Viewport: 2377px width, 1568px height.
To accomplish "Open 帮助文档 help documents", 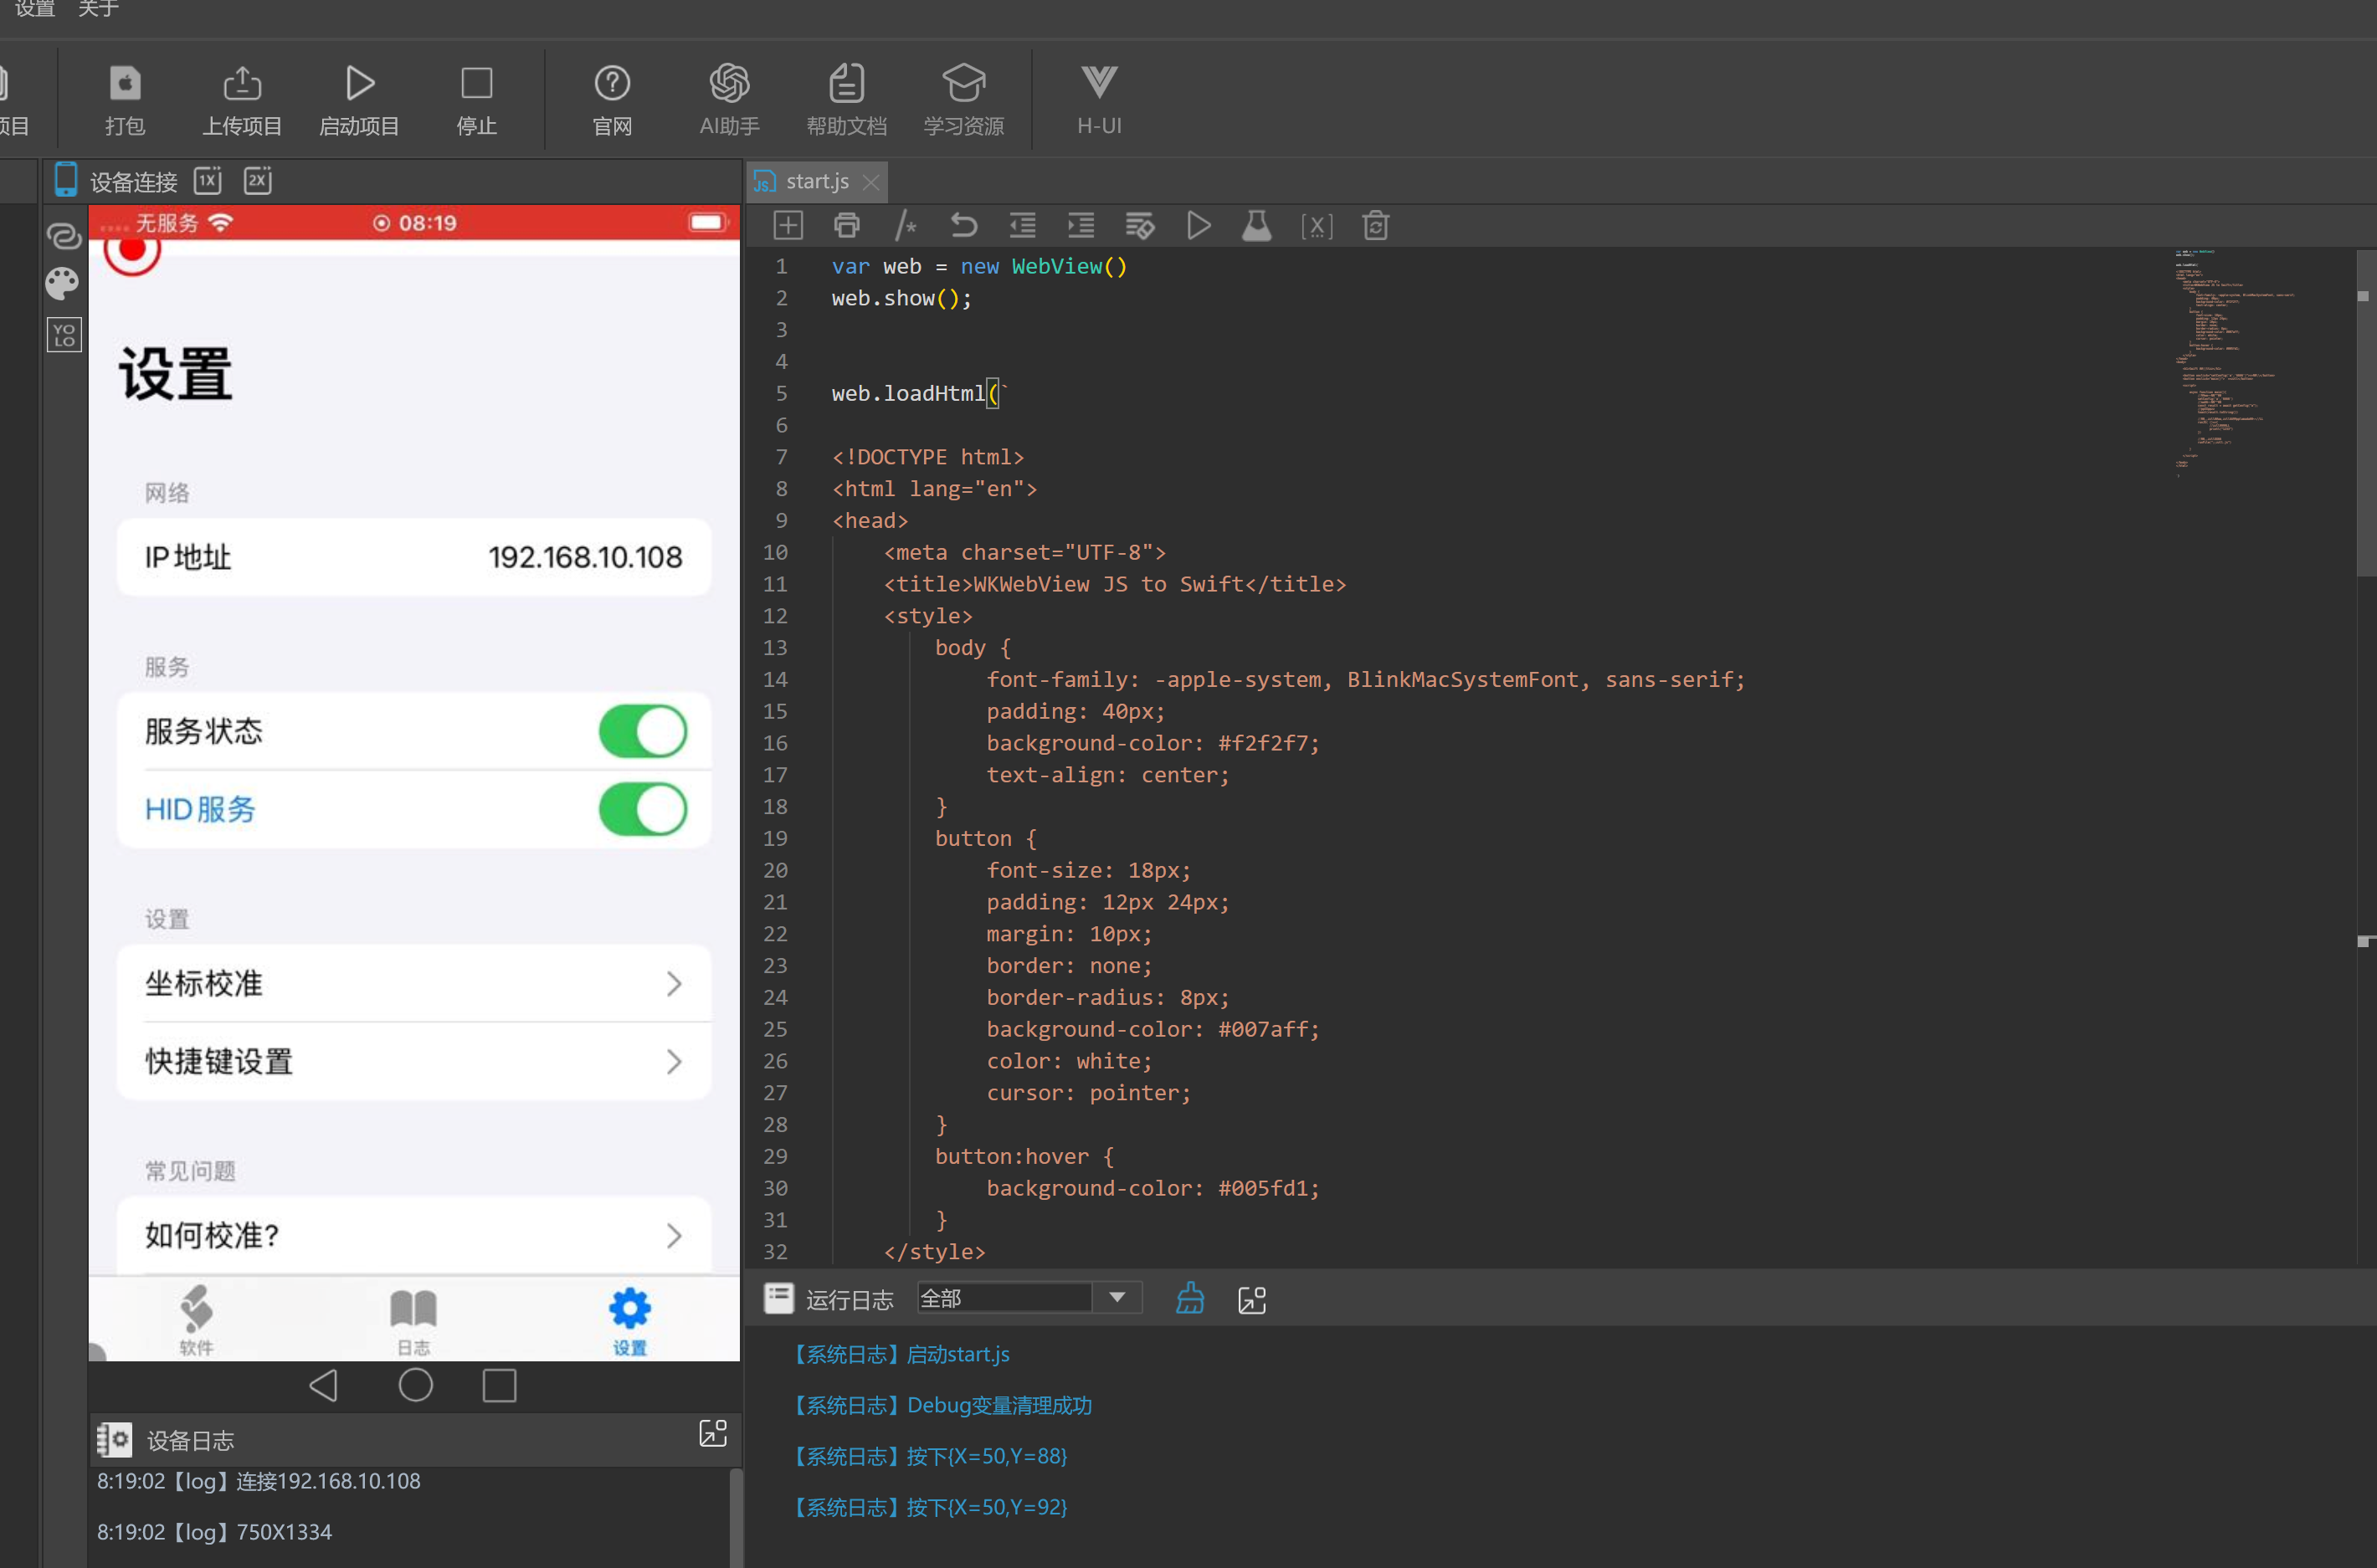I will coord(846,100).
